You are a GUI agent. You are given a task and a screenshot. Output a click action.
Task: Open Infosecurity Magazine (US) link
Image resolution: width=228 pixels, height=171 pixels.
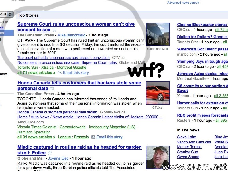coord(112,127)
